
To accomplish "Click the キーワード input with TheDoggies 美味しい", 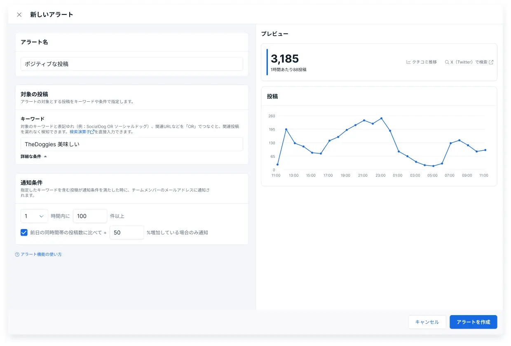I will (x=132, y=144).
